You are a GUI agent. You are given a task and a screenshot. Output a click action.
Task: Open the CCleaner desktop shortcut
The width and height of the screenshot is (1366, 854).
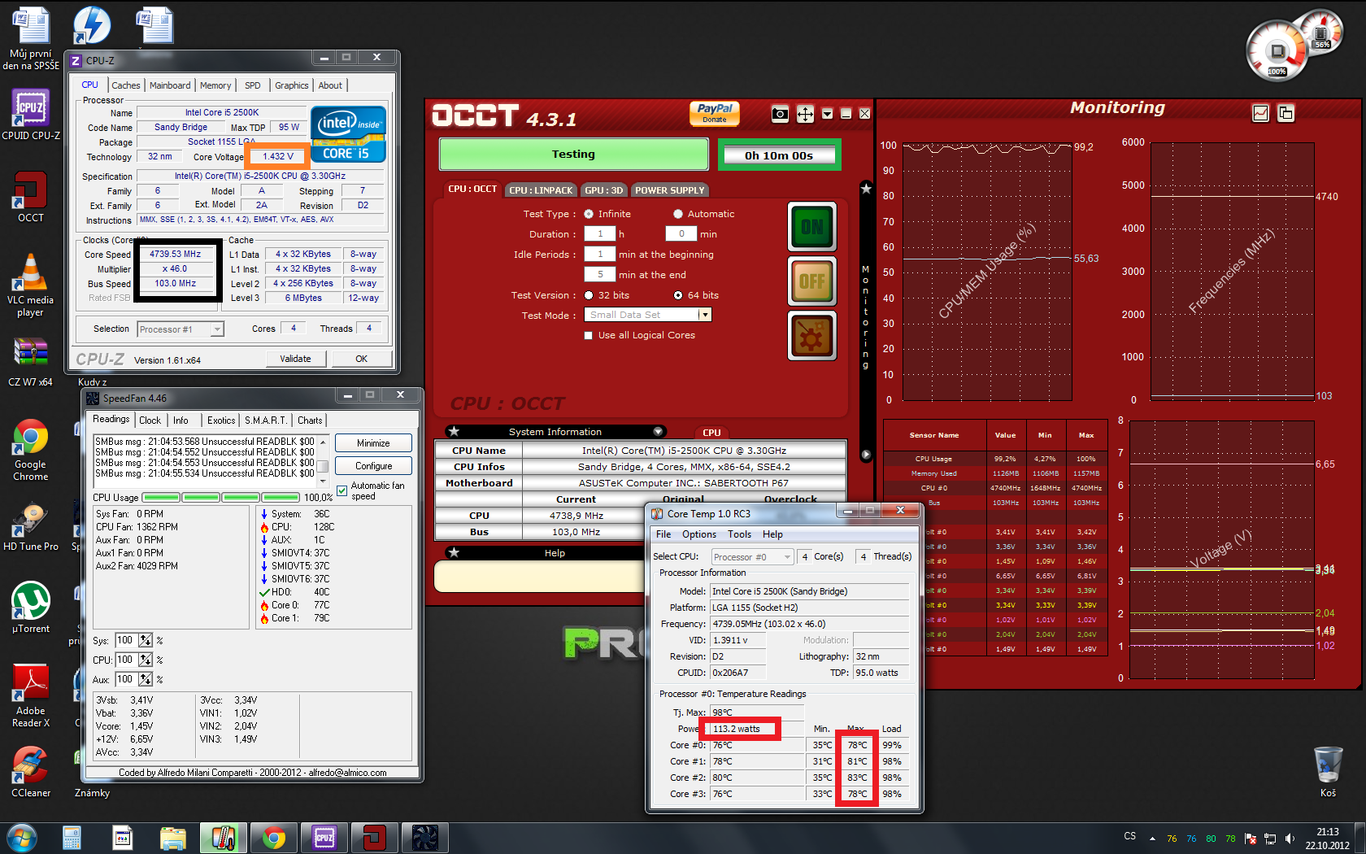31,772
